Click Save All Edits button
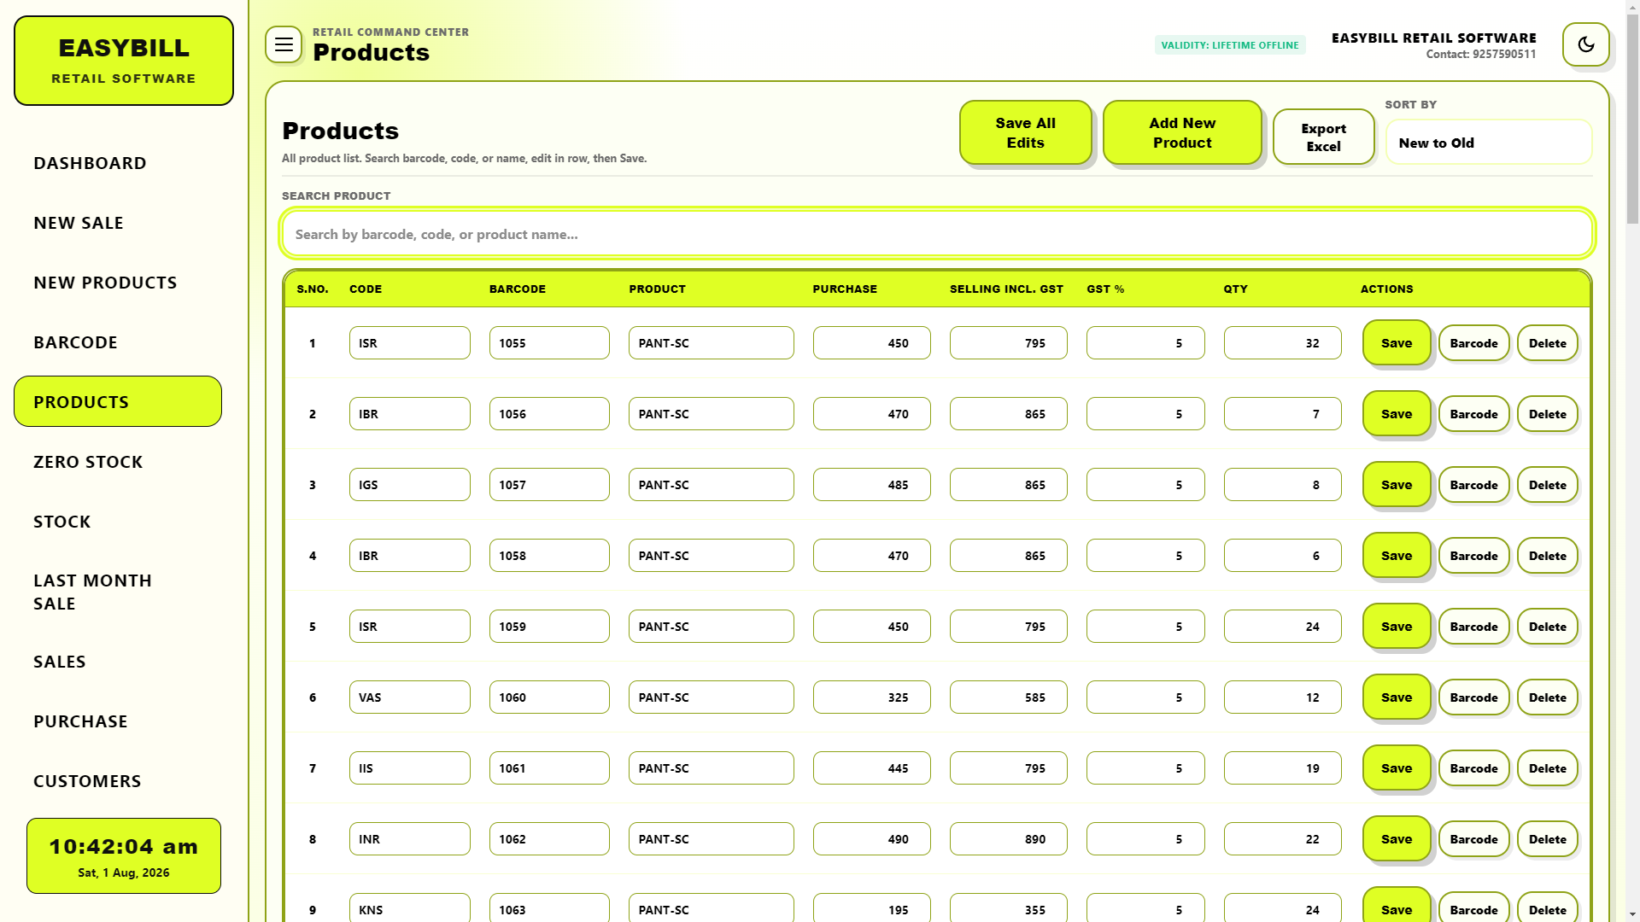The height and width of the screenshot is (922, 1640). coord(1025,132)
